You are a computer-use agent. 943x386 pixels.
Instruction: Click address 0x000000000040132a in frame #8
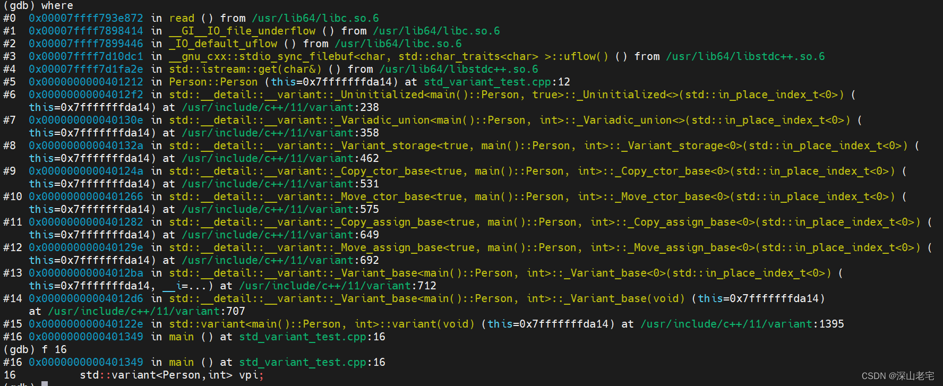(86, 145)
